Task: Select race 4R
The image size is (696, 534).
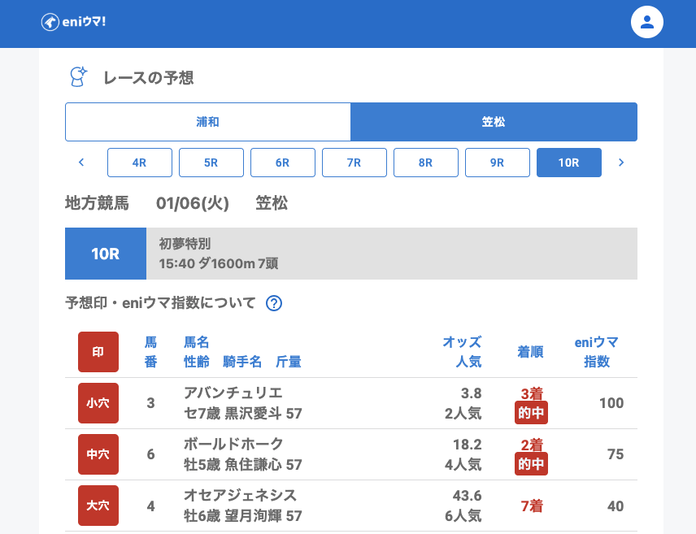Action: click(x=140, y=163)
